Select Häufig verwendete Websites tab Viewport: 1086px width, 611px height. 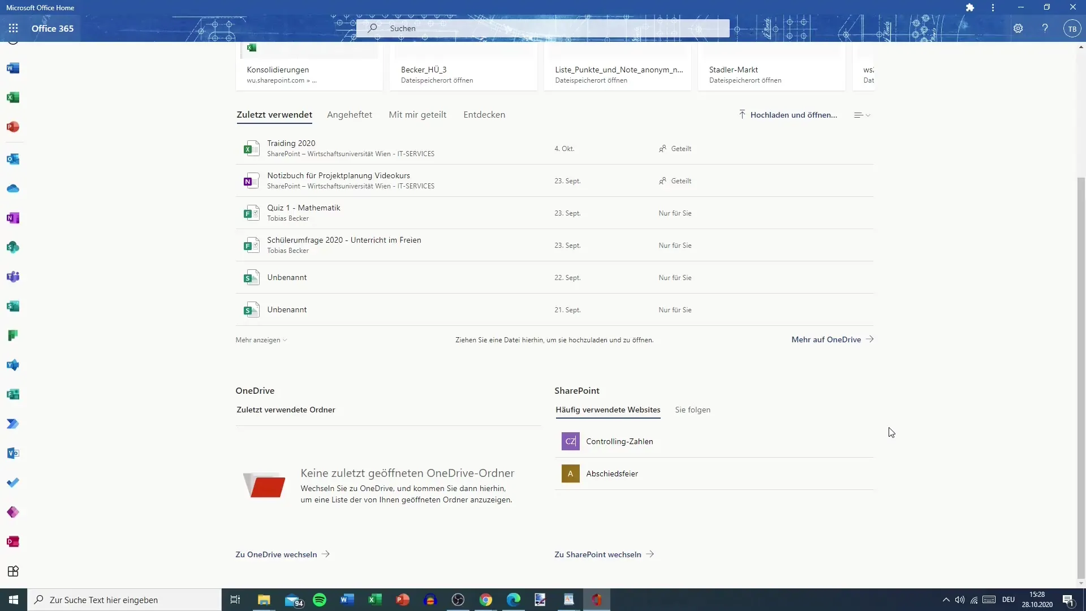point(608,410)
